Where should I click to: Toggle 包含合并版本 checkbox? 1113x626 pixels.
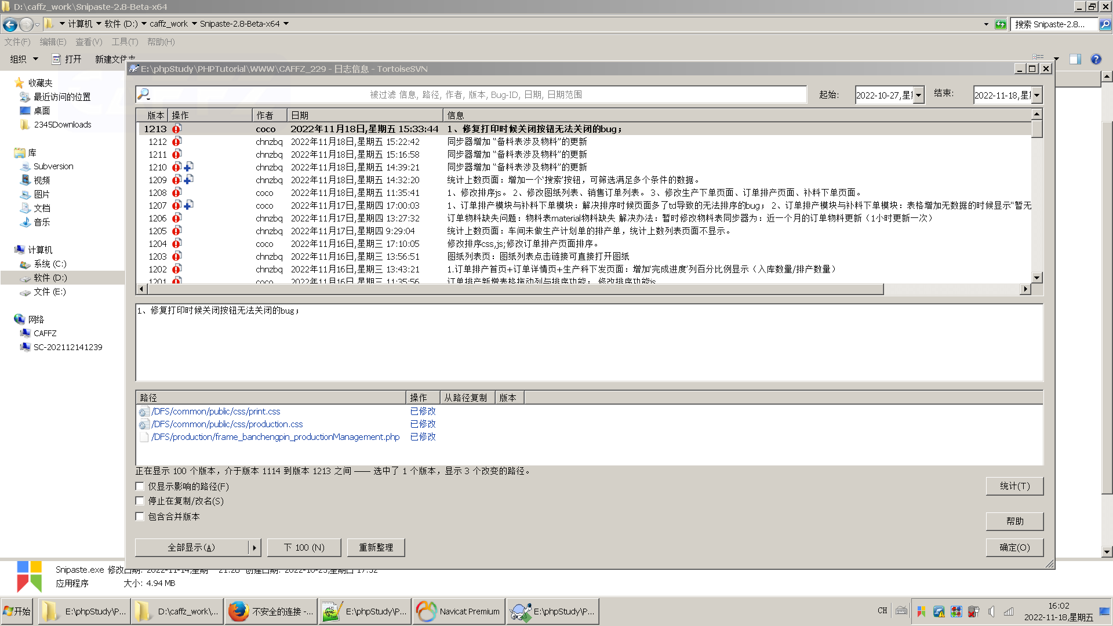[x=140, y=516]
